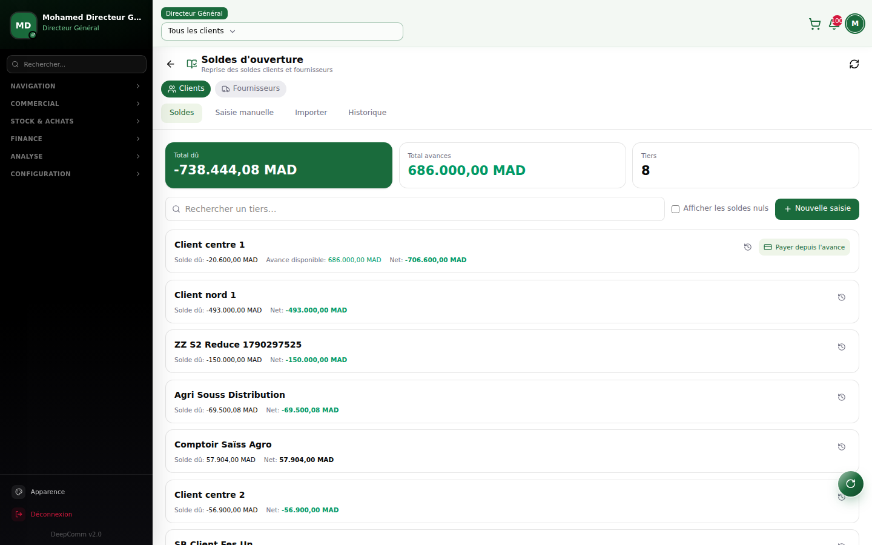
Task: Click the Tiers count card
Action: click(x=745, y=165)
